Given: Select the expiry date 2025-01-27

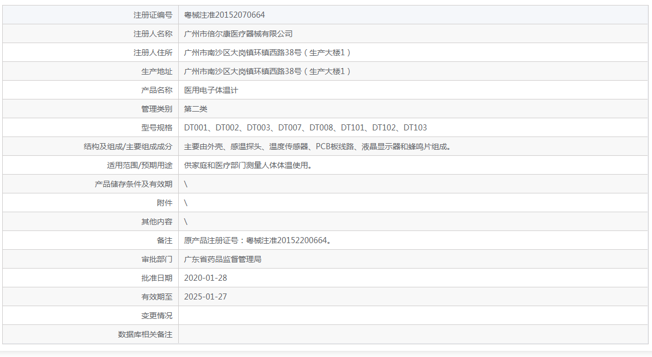Looking at the screenshot, I should tap(205, 297).
